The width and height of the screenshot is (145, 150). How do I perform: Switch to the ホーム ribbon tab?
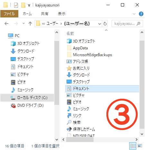pos(27,14)
